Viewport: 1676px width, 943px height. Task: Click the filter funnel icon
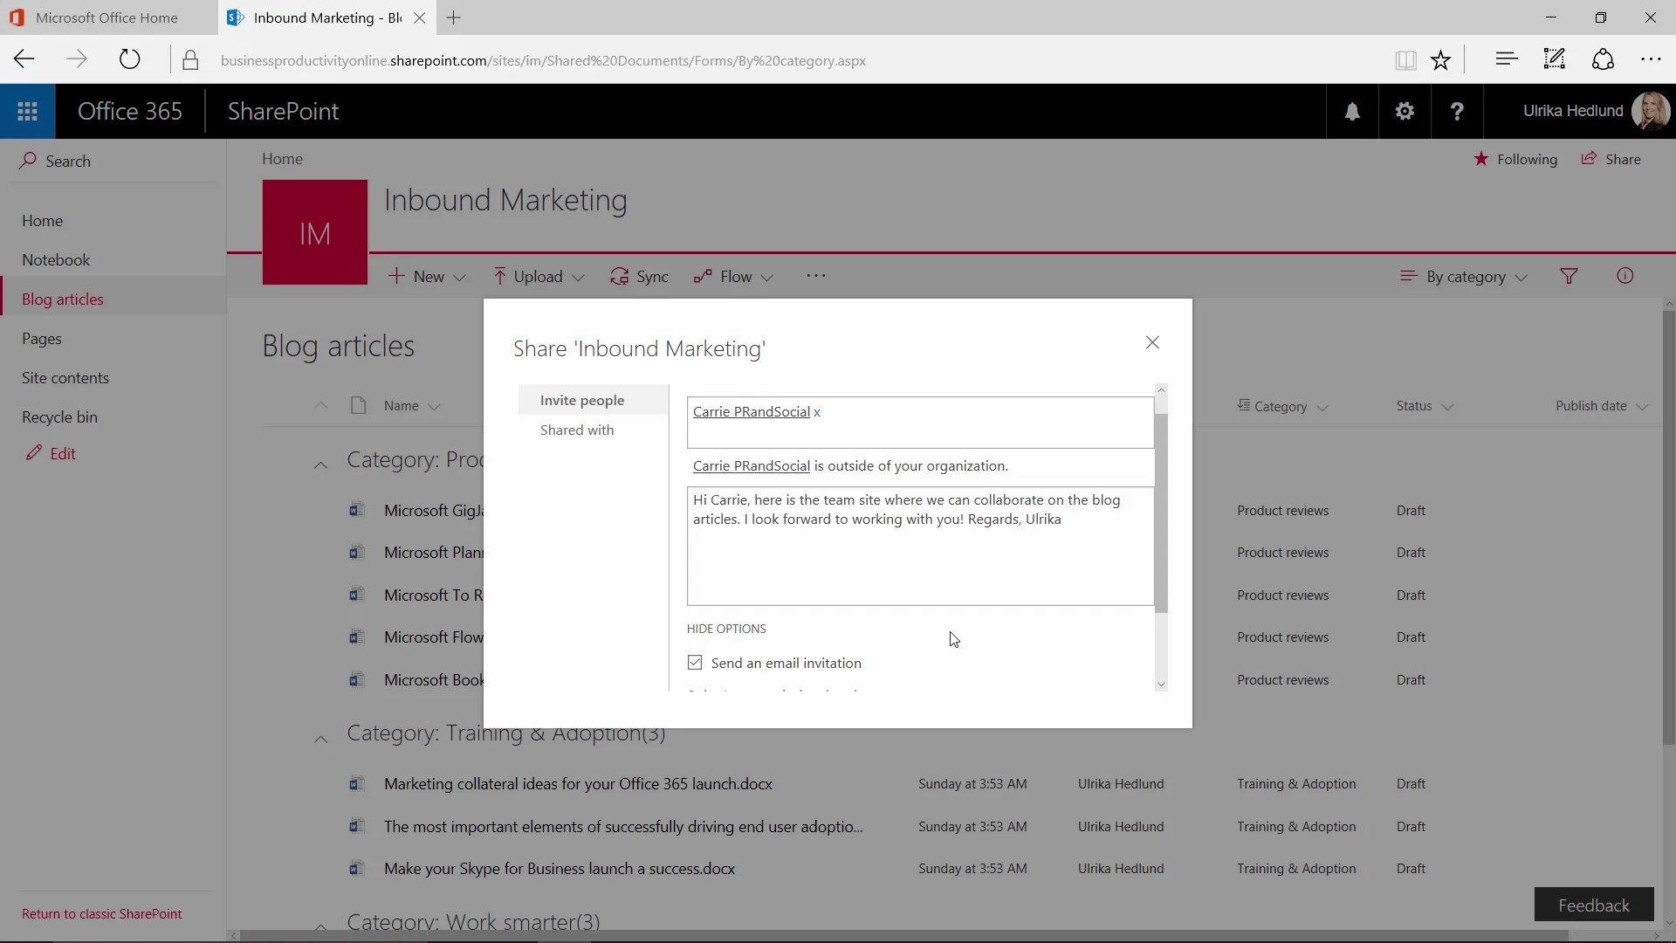(x=1569, y=277)
